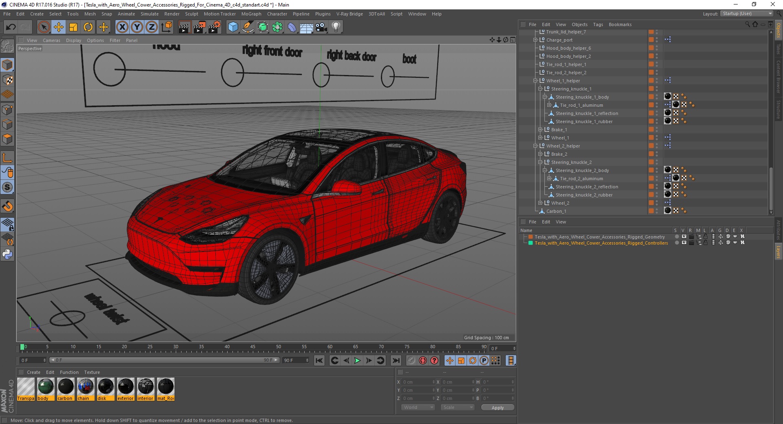Image resolution: width=783 pixels, height=424 pixels.
Task: Activate the Rotate tool
Action: click(88, 27)
